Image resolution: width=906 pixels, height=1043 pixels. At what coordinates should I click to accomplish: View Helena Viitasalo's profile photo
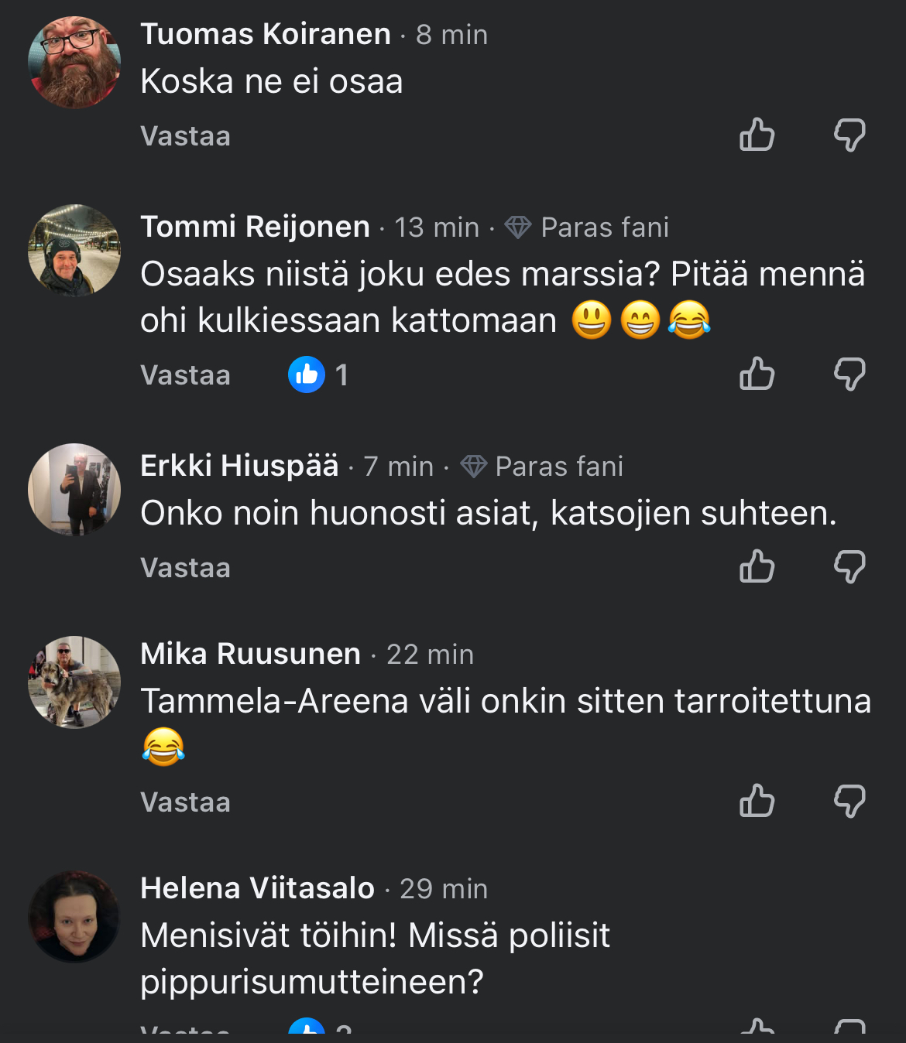pyautogui.click(x=74, y=917)
